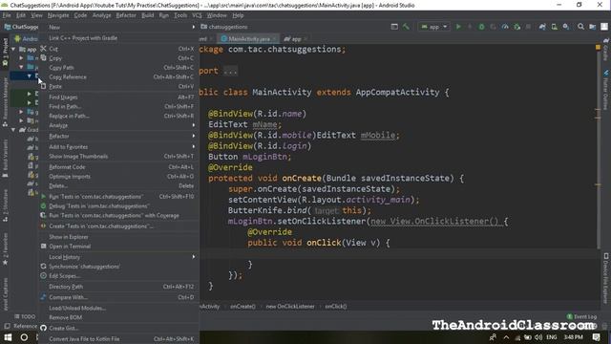Image resolution: width=611 pixels, height=344 pixels.
Task: Select Compare With...
Action: pyautogui.click(x=118, y=297)
